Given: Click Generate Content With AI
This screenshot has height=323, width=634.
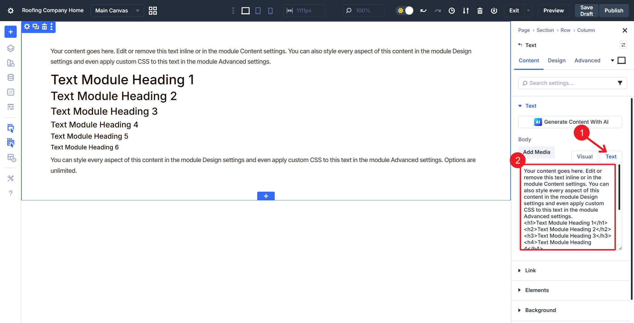Looking at the screenshot, I should 570,122.
